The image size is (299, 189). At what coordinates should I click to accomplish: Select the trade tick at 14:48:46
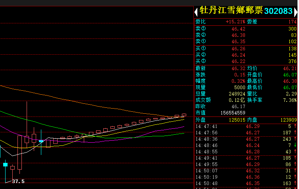[246, 145]
